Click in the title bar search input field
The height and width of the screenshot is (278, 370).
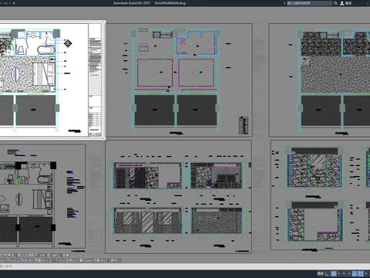309,3
